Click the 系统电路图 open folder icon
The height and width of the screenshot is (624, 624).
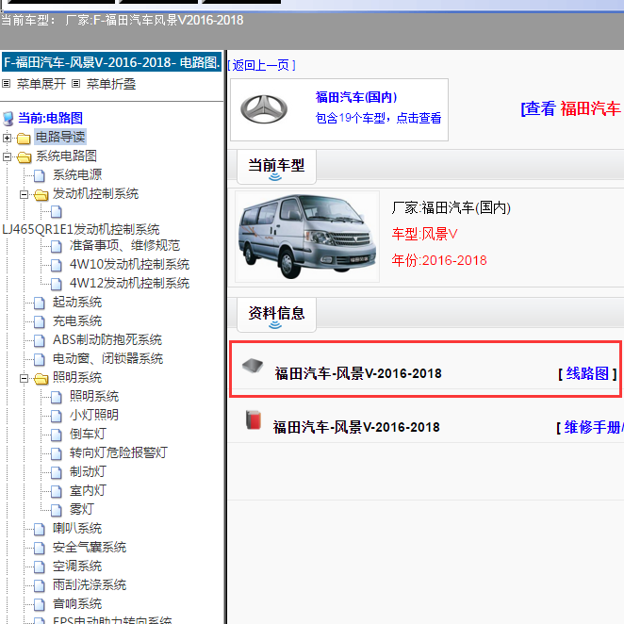24,157
